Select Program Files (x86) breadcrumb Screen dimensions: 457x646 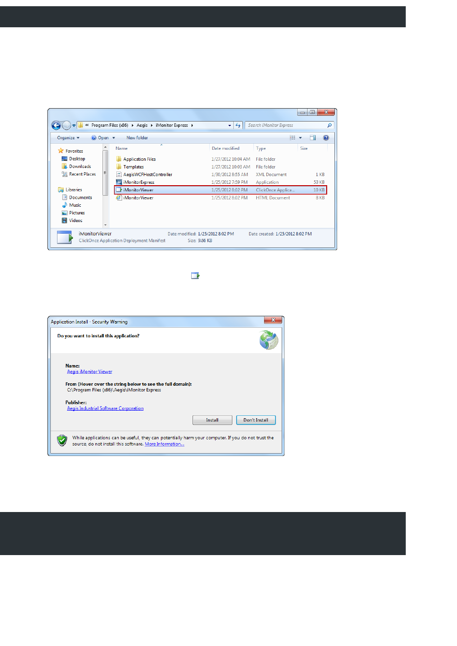click(110, 125)
